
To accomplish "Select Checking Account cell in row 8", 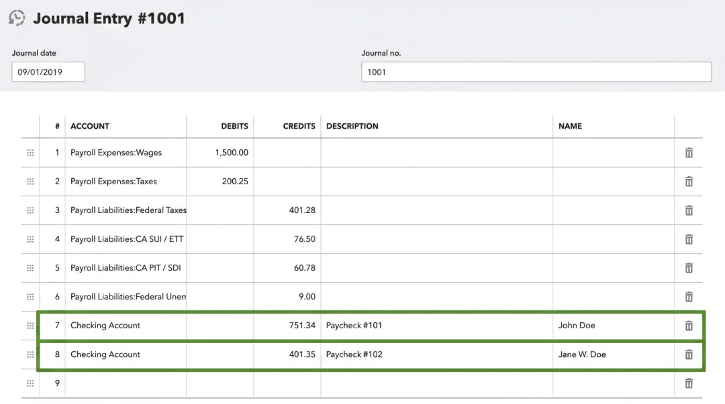I will click(x=126, y=354).
